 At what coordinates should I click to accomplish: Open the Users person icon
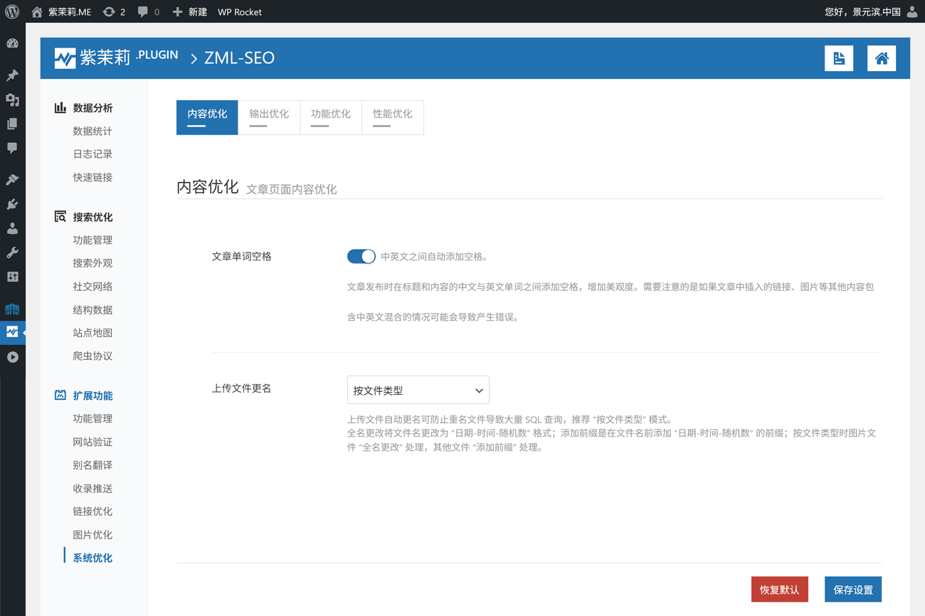[12, 228]
